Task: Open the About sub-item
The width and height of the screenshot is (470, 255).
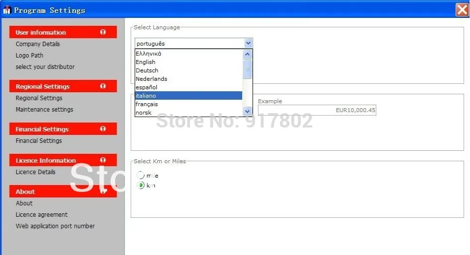Action: [24, 203]
